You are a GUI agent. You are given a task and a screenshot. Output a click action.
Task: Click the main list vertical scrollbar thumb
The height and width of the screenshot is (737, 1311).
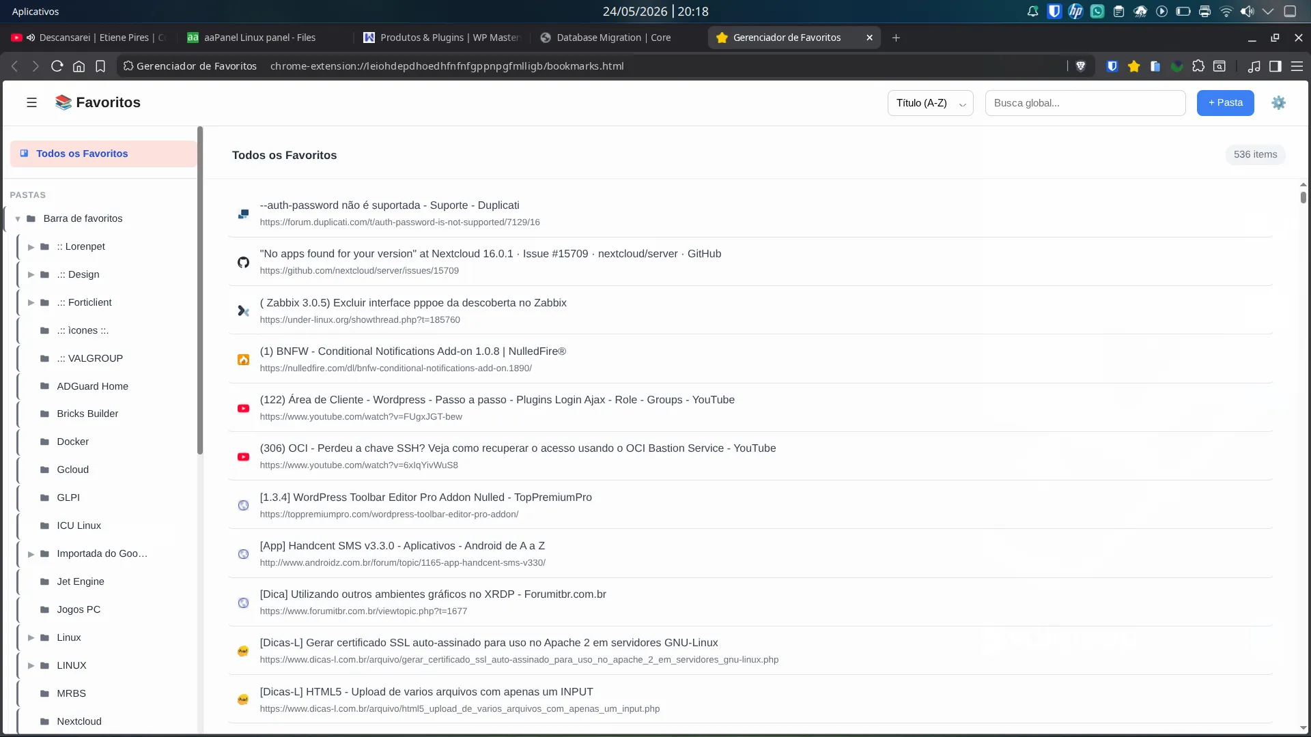point(1303,197)
